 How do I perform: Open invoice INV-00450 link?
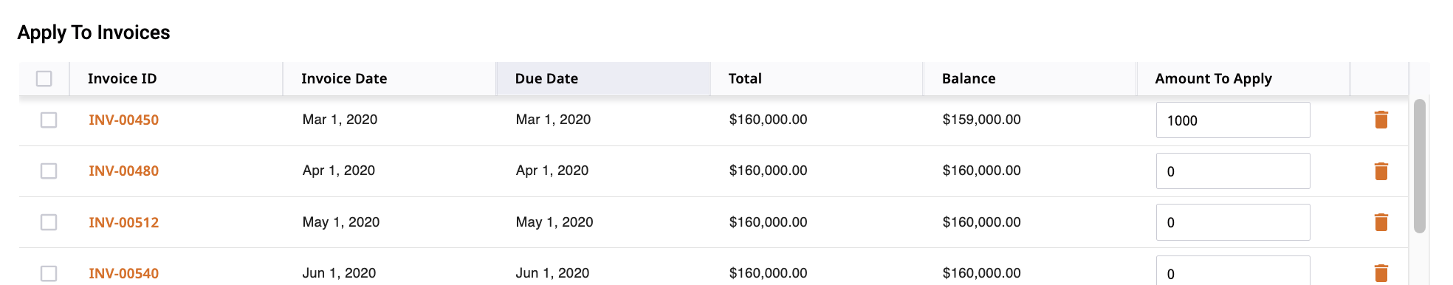tap(123, 120)
